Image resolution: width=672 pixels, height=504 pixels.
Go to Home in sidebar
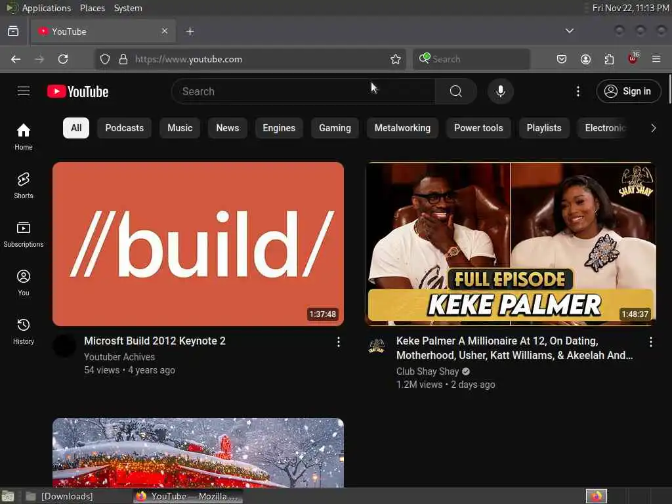pyautogui.click(x=24, y=136)
